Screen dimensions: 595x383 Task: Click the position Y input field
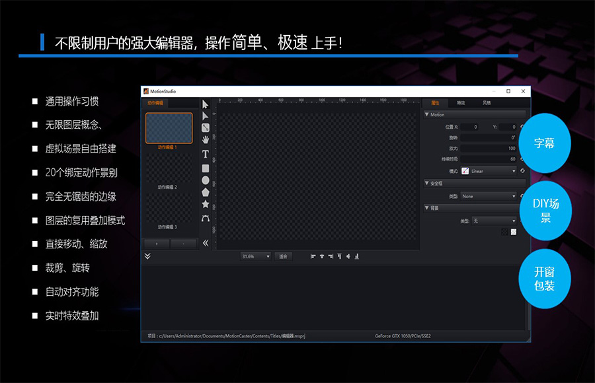tap(508, 127)
